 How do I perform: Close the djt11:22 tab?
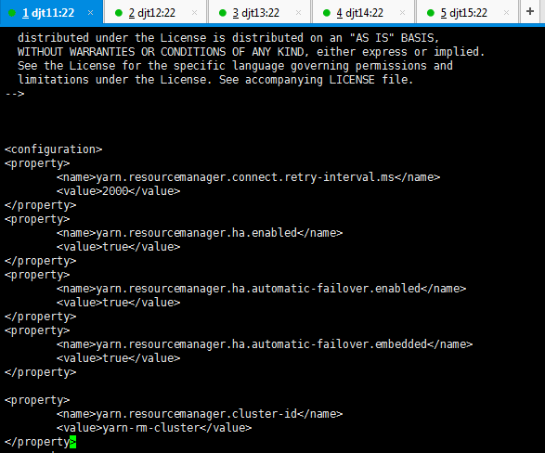pos(90,13)
